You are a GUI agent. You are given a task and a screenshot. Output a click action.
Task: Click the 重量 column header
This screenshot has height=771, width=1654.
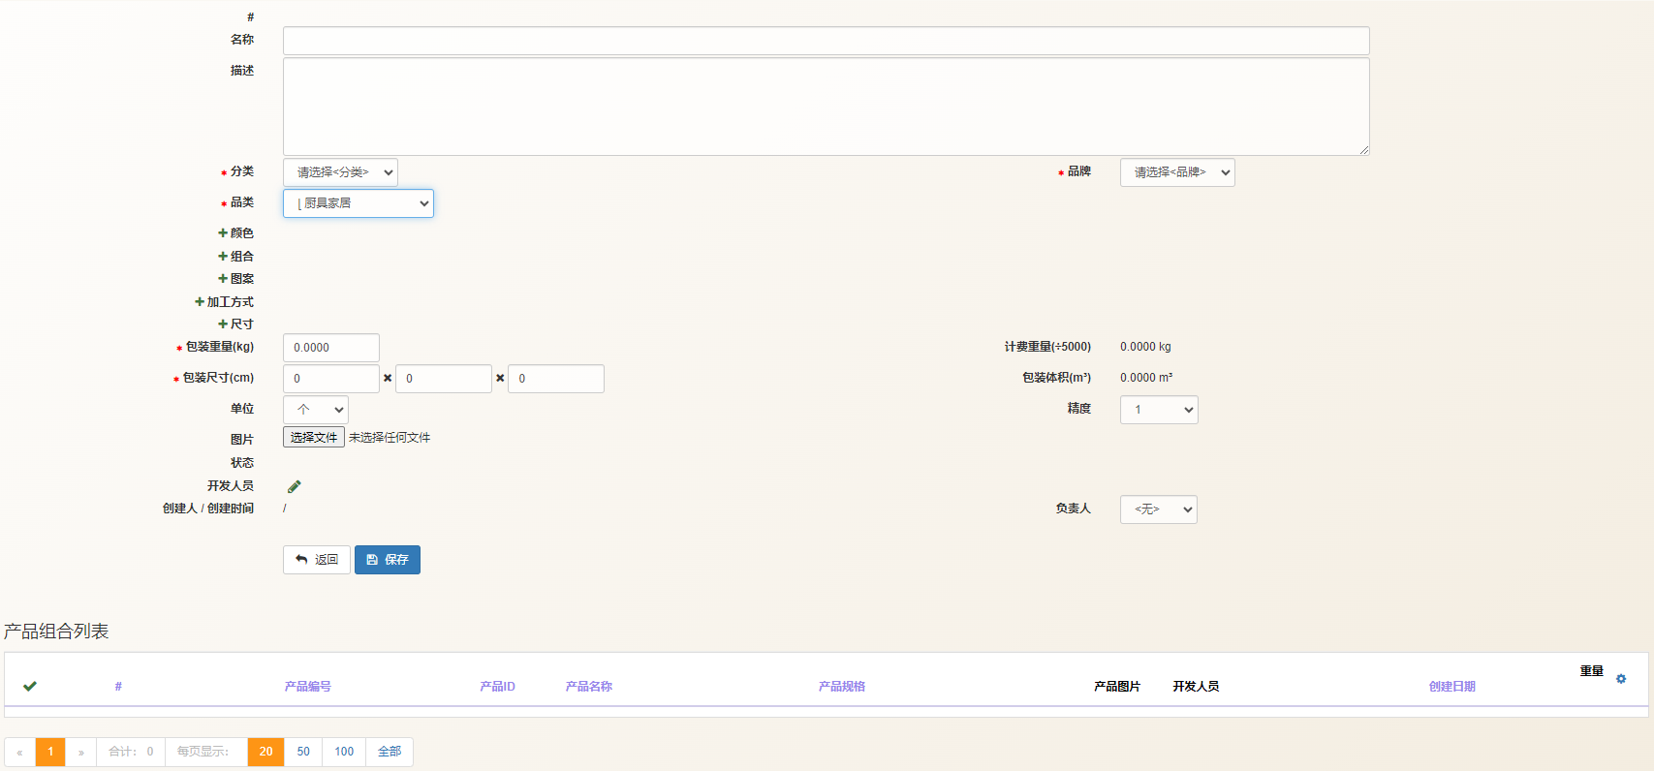(1592, 671)
